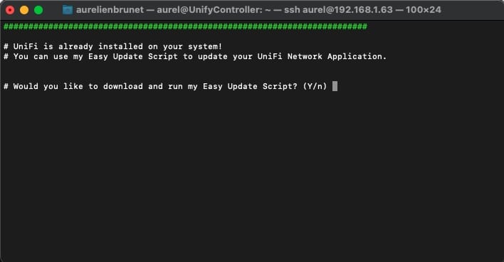Click the leading hash of the prompt line
The height and width of the screenshot is (262, 504).
tap(6, 86)
